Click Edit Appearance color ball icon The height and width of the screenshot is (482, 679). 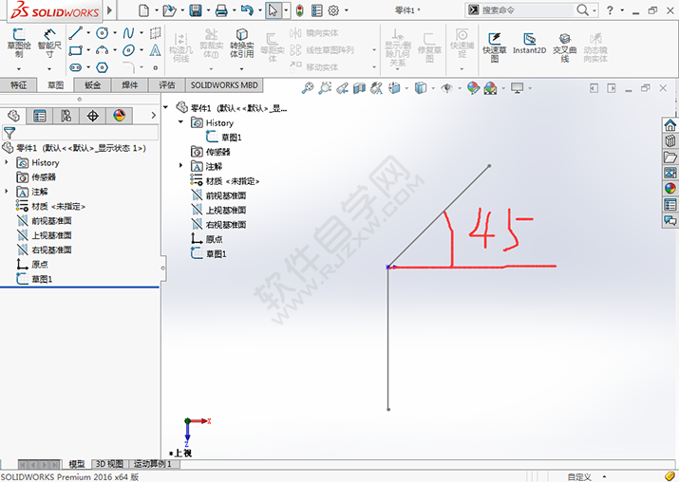click(x=473, y=88)
